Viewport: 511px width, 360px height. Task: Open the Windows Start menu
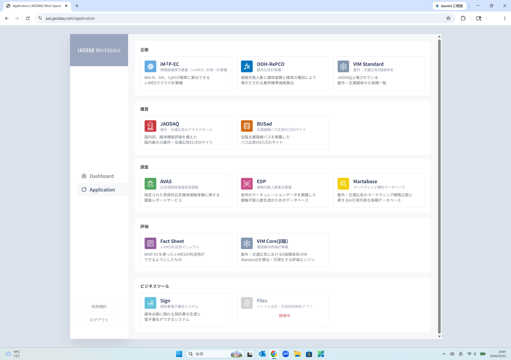[179, 354]
